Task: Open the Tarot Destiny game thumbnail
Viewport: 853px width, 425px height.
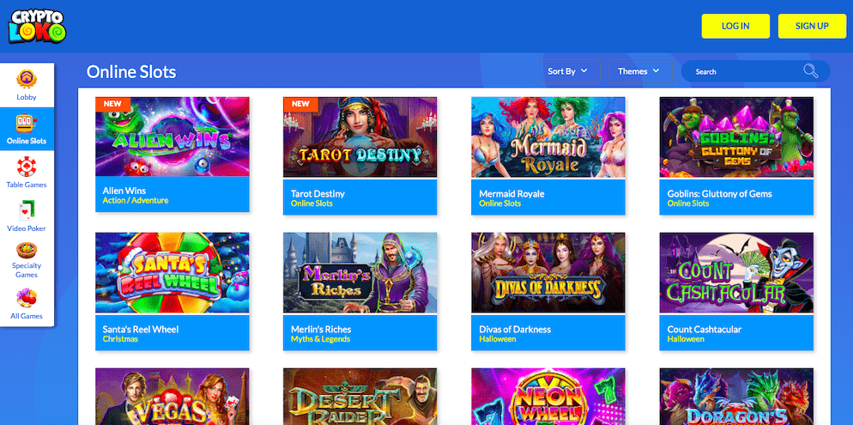Action: pos(360,137)
